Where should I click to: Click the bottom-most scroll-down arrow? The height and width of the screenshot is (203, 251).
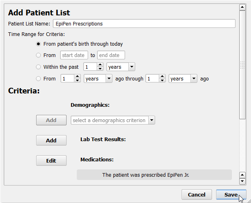pos(242,181)
